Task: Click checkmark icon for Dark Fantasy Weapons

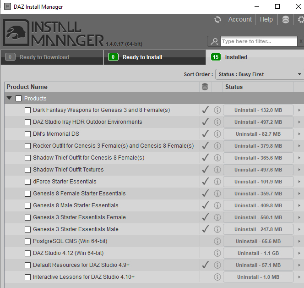Action: coord(206,110)
